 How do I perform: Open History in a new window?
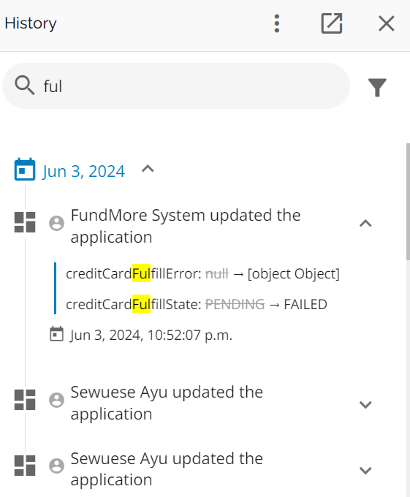pyautogui.click(x=332, y=23)
